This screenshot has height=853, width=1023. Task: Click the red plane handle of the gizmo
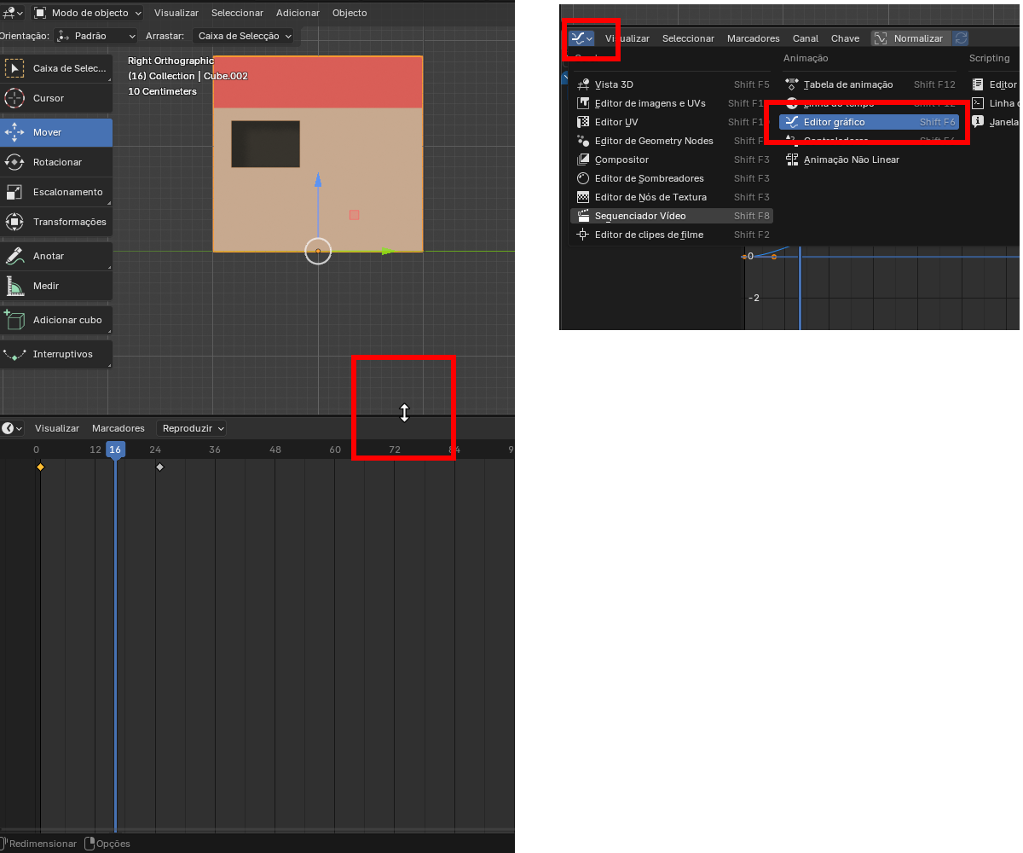[355, 215]
